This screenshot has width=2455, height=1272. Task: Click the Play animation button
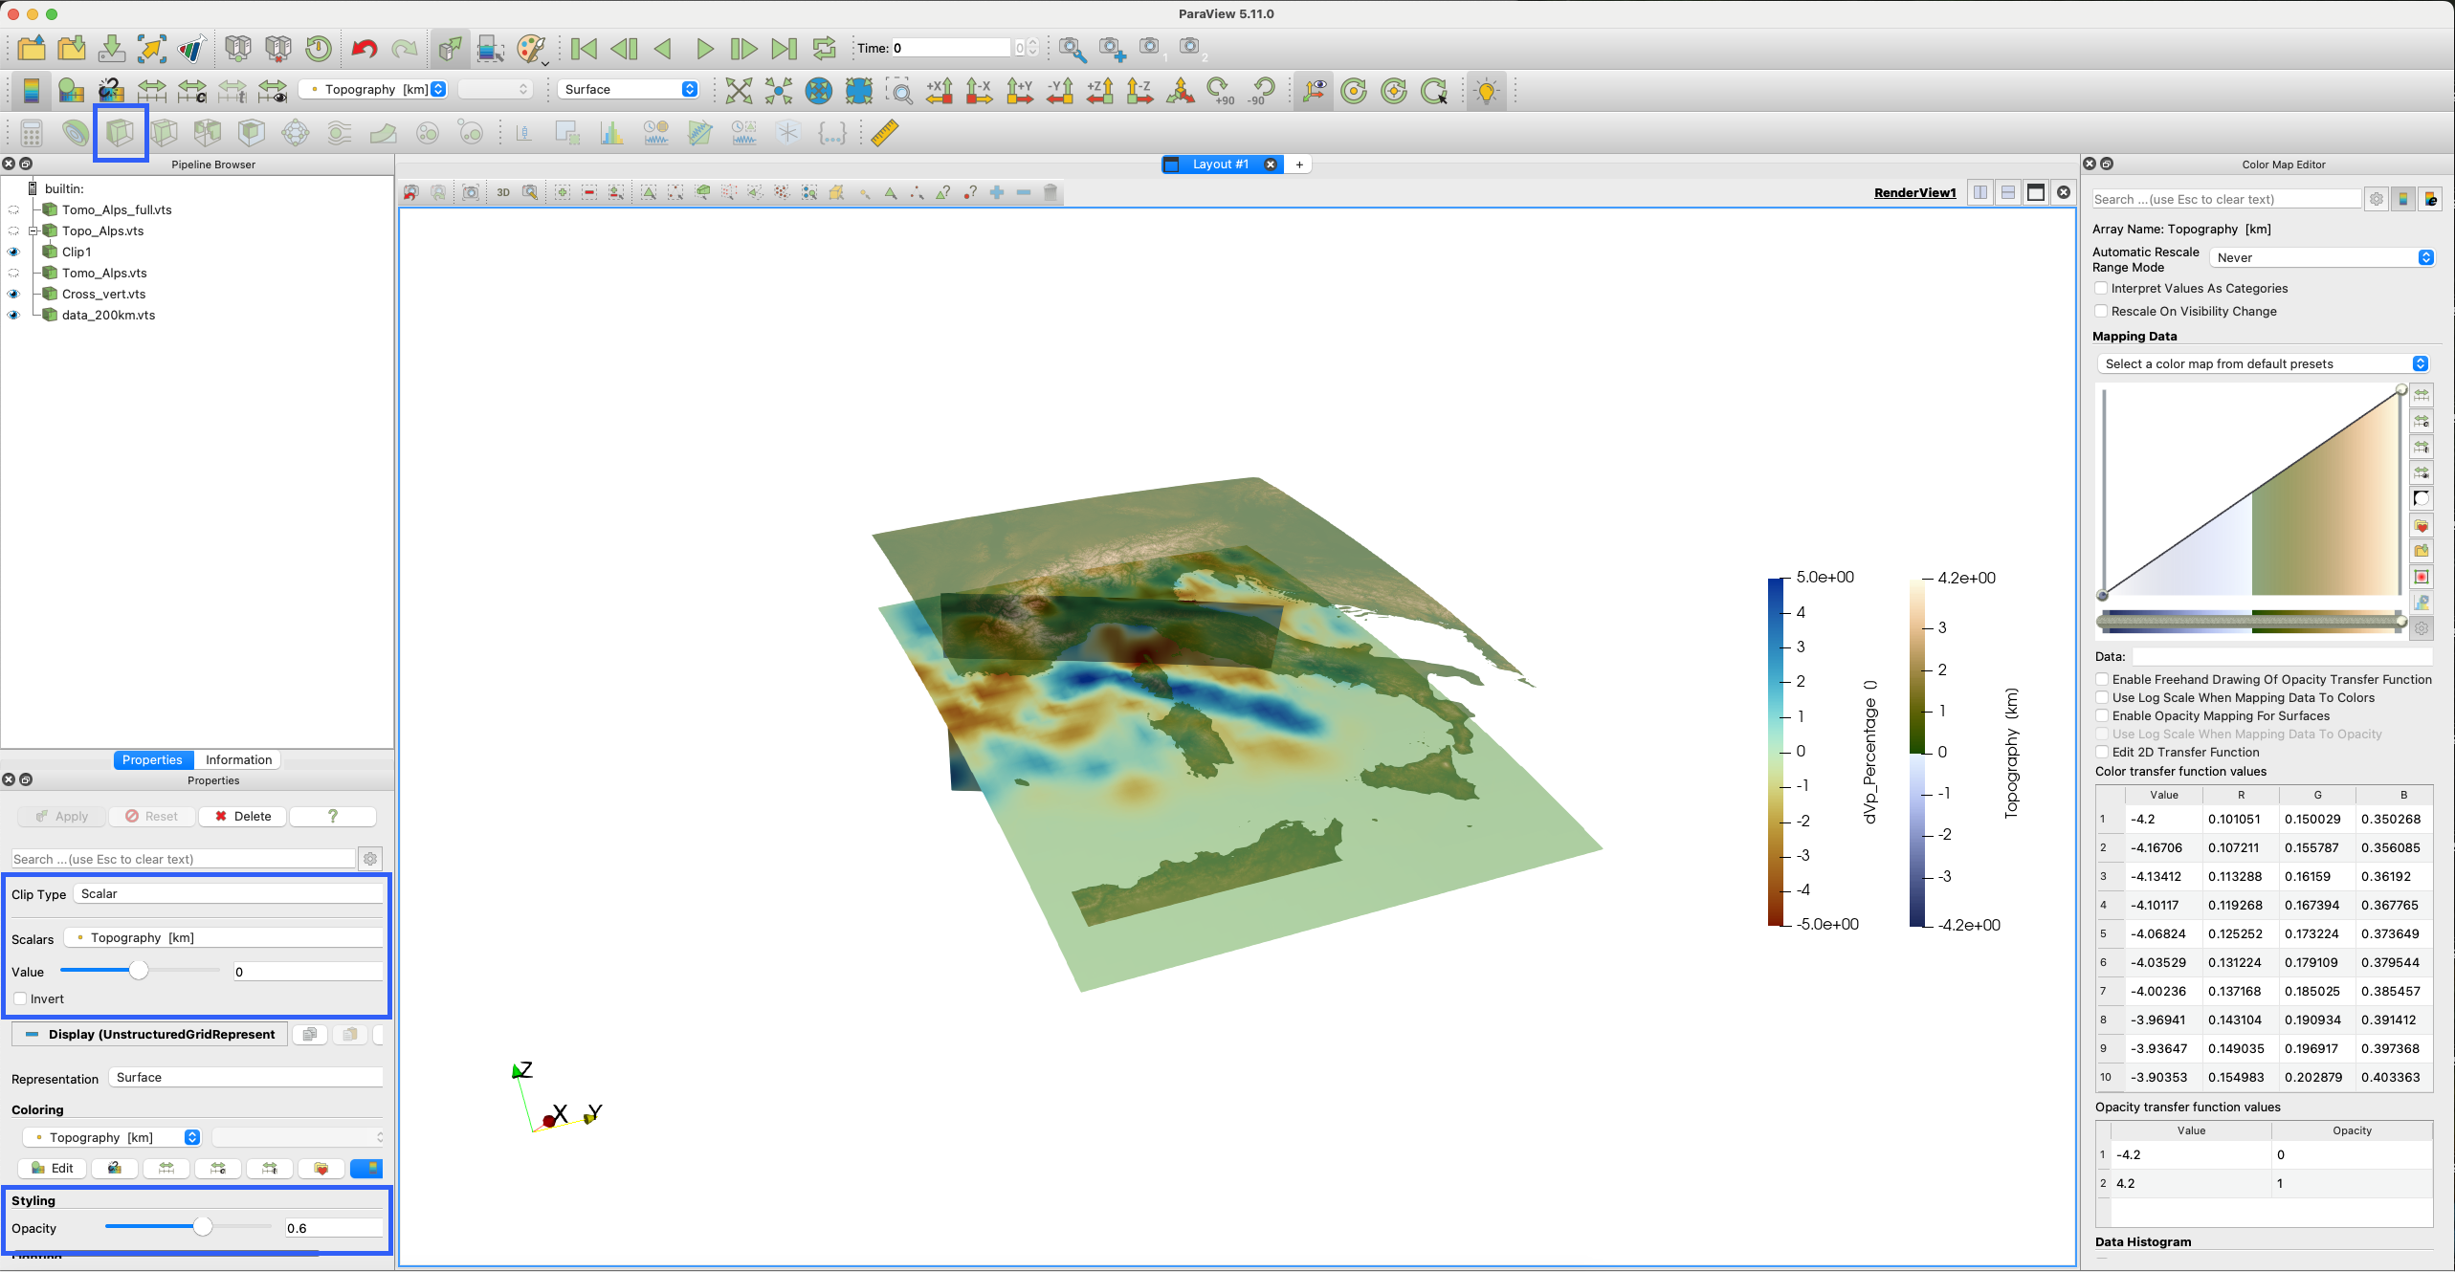point(705,48)
